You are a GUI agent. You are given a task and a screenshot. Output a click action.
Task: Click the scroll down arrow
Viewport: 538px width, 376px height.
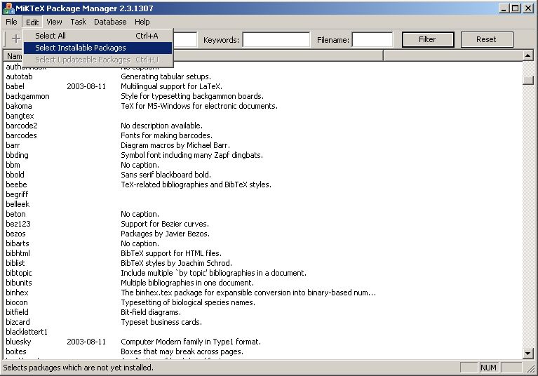click(x=527, y=353)
